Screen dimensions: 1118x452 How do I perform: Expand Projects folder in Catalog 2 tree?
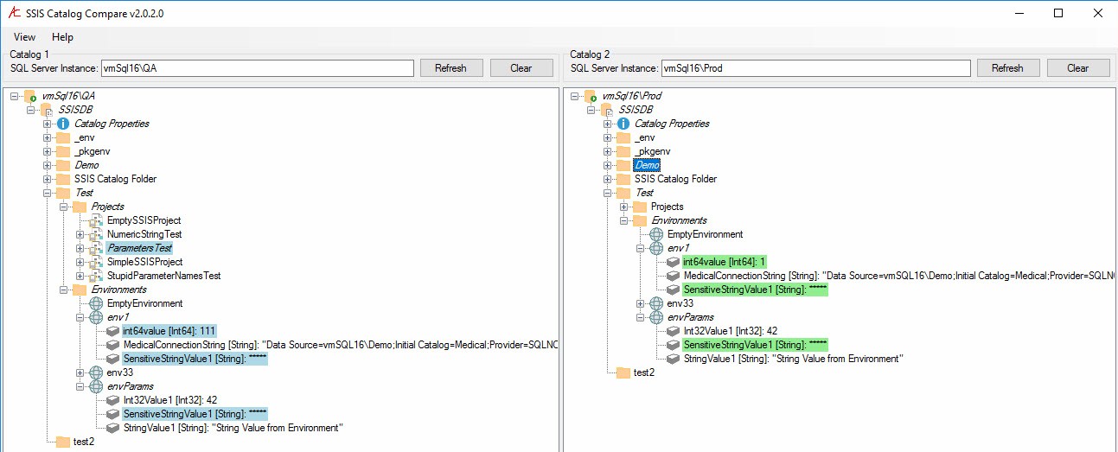tap(624, 207)
